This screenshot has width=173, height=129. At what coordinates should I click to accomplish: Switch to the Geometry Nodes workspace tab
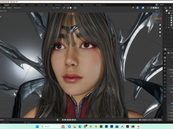(x=88, y=5)
